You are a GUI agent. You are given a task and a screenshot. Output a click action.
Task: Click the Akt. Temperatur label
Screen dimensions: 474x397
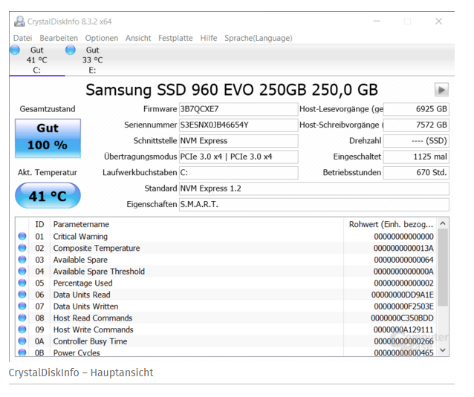[48, 172]
